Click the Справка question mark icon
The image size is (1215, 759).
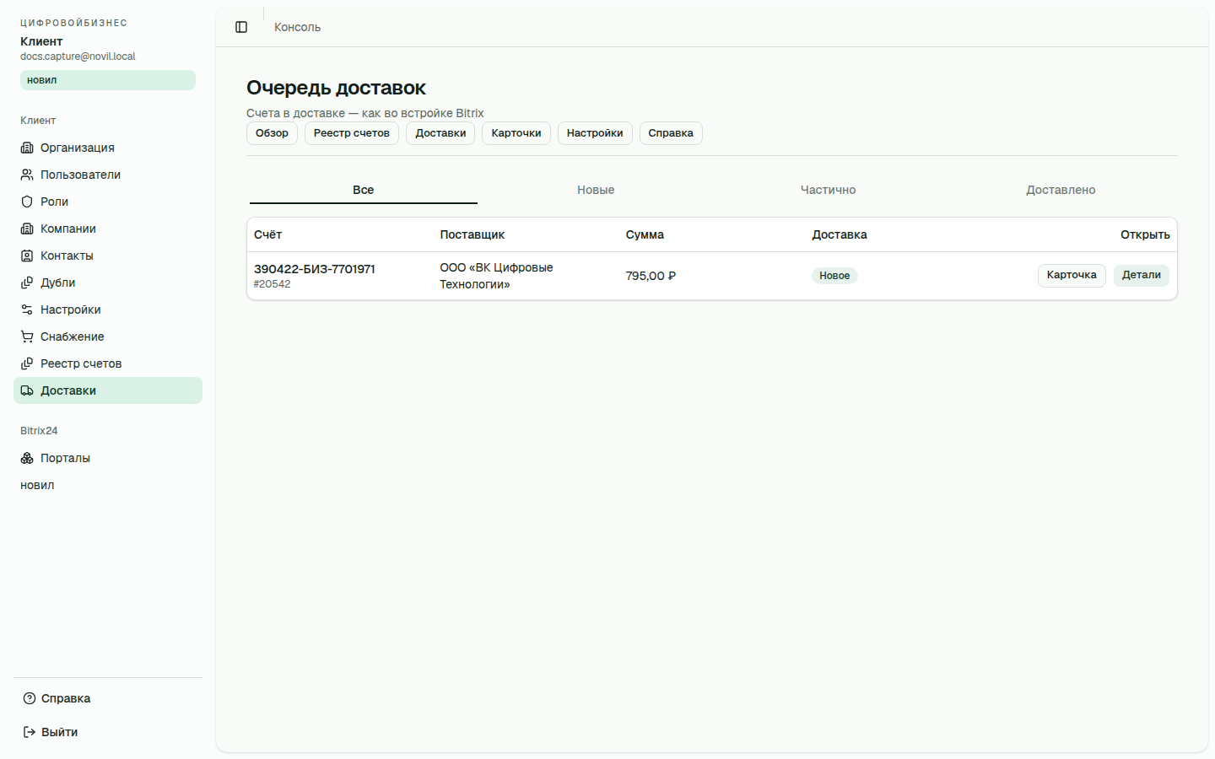[30, 698]
